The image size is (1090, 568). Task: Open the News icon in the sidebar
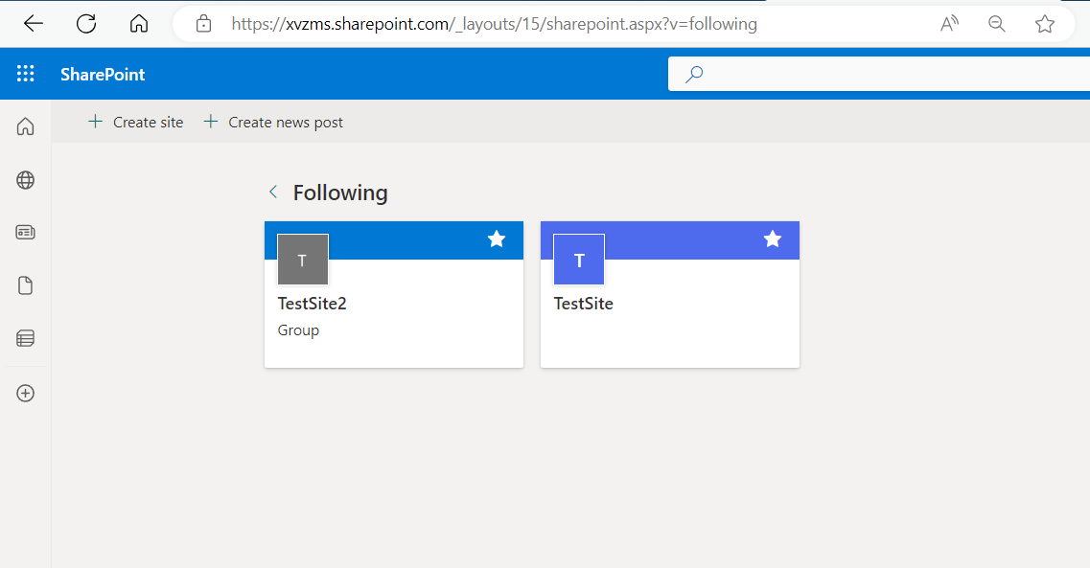pyautogui.click(x=25, y=232)
